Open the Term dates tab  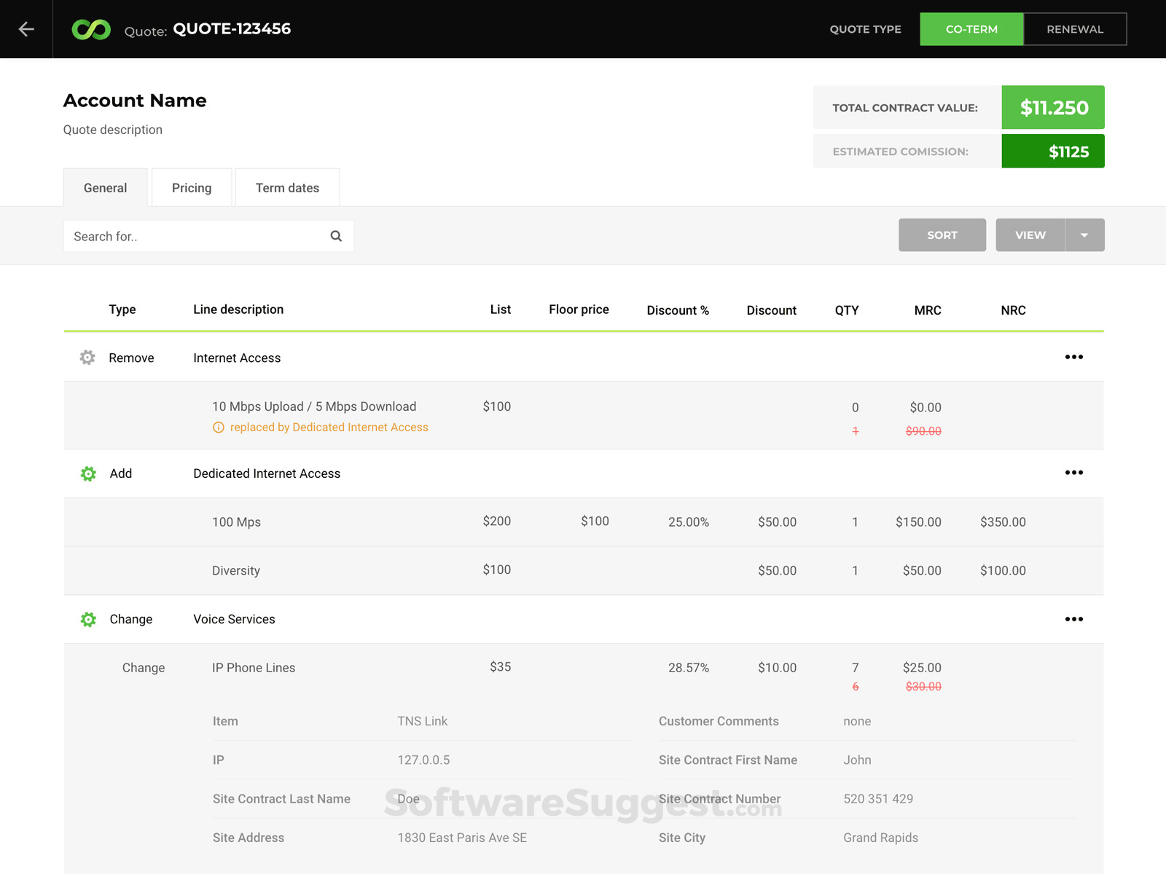[x=287, y=187]
